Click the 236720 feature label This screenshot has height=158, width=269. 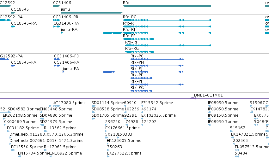click(113, 122)
